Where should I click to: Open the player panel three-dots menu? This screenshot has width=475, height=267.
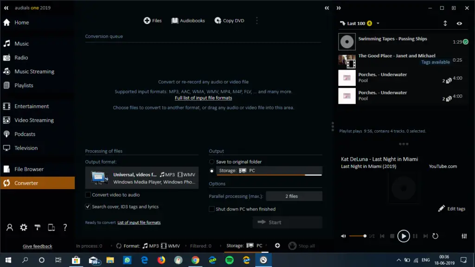[x=404, y=144]
